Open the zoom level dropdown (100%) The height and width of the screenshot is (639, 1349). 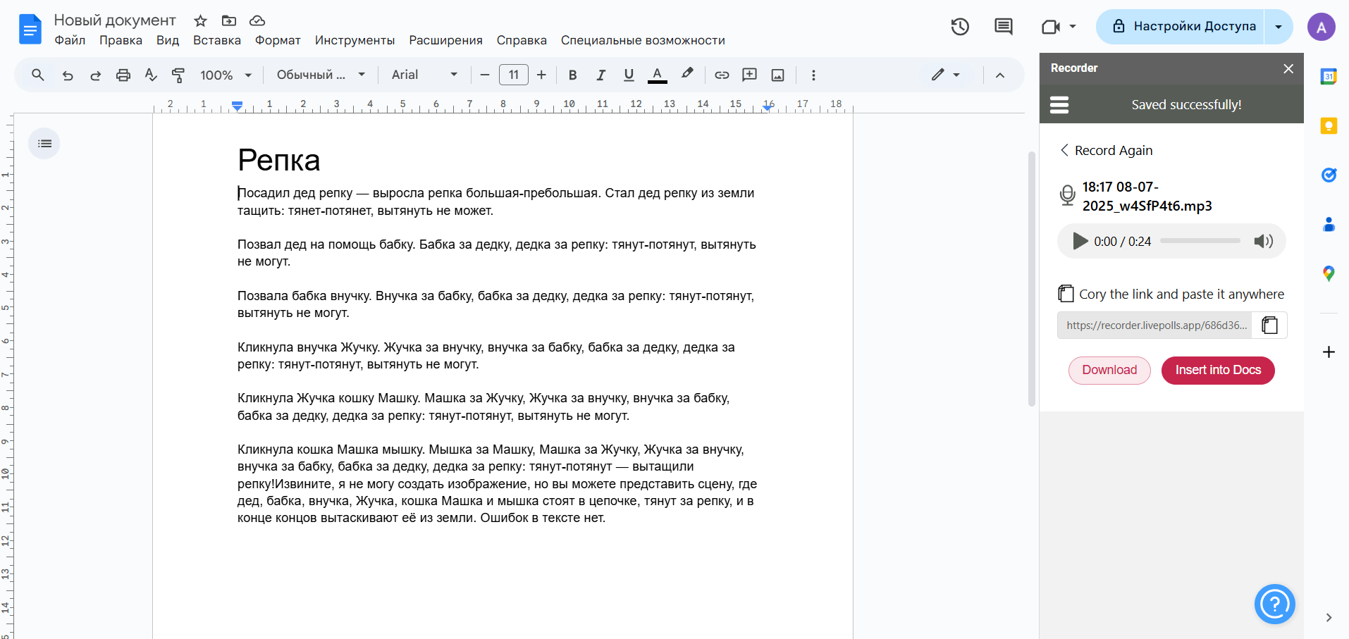tap(226, 75)
